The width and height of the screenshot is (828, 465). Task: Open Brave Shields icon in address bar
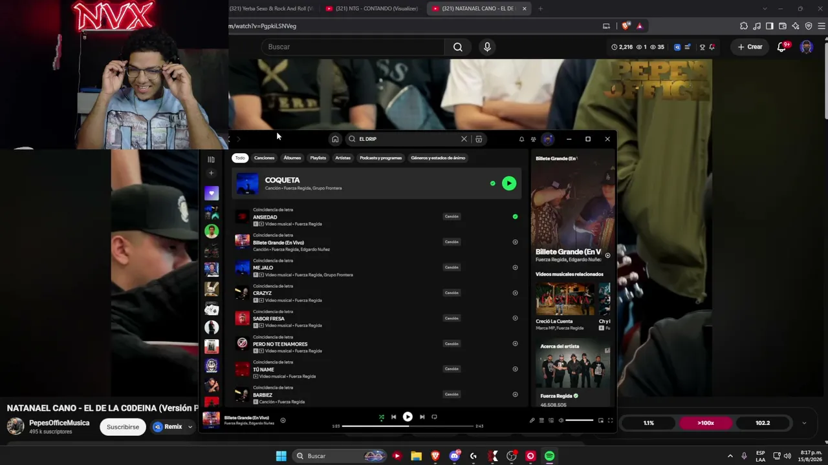(626, 26)
